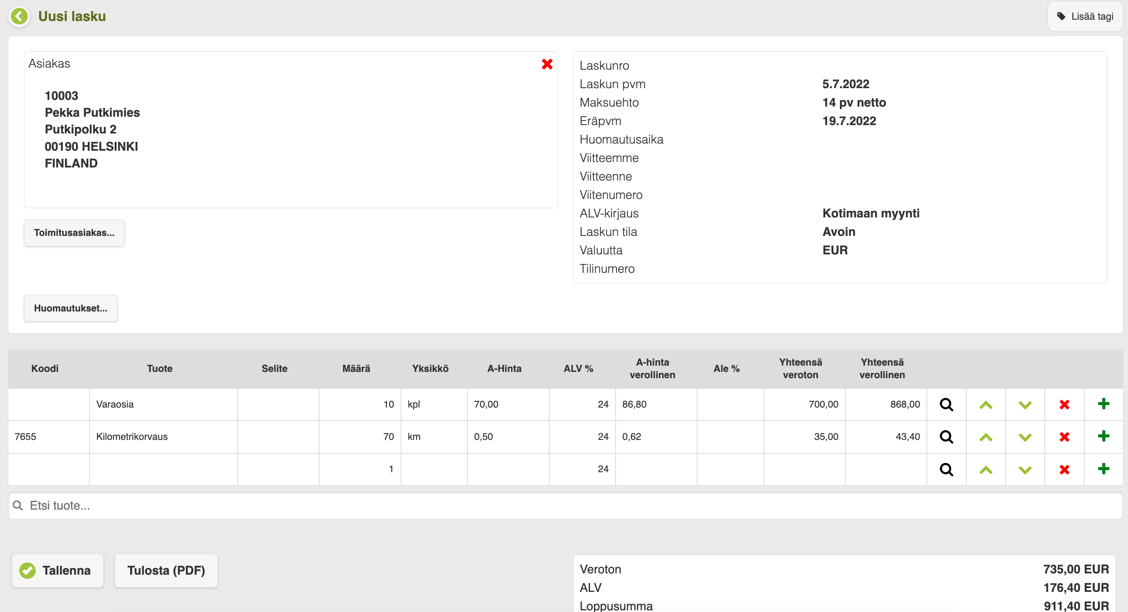Screen dimensions: 1128x612
Task: Delete the Kilometrikorvaus row
Action: (1065, 437)
